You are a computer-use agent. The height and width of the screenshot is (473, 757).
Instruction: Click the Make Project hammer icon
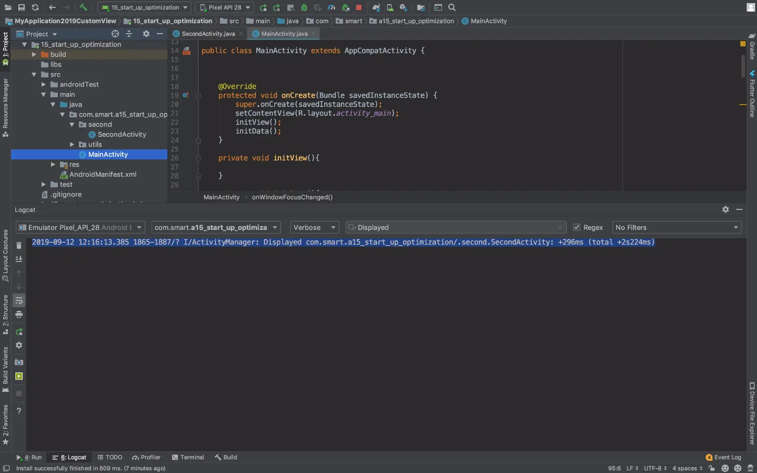83,7
